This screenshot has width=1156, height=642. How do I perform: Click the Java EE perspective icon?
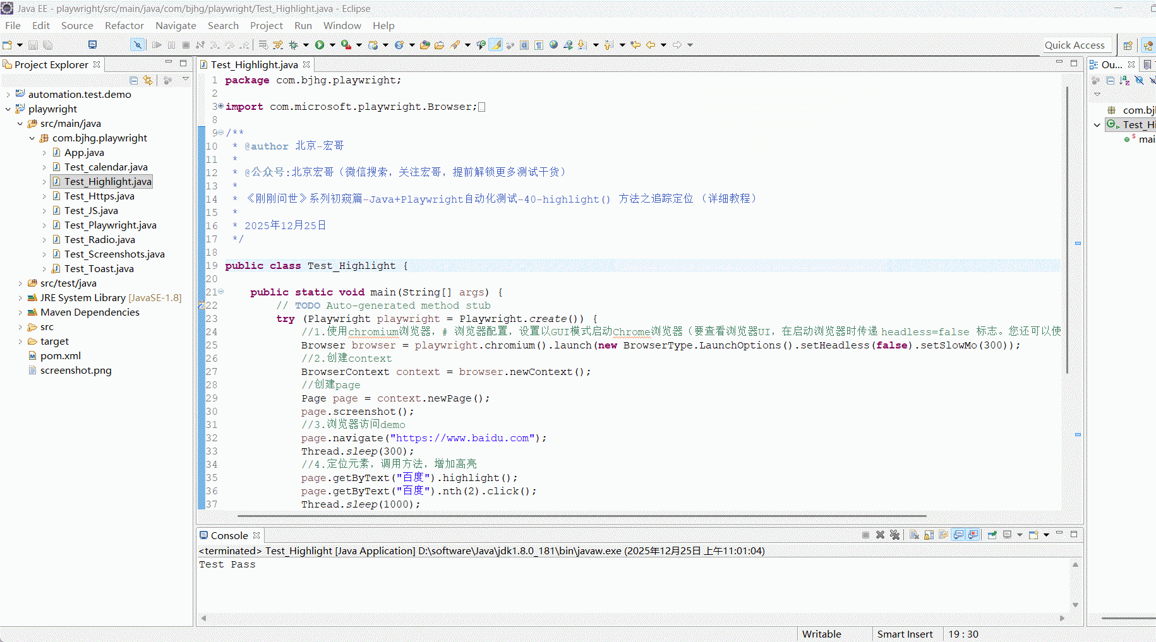click(x=1148, y=45)
